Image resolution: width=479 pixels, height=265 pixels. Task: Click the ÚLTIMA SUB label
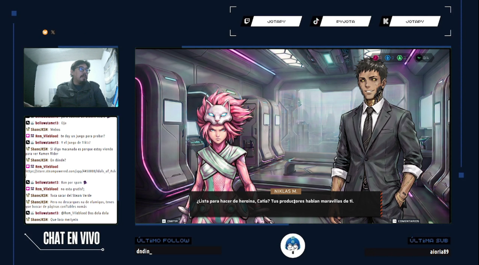(x=429, y=241)
